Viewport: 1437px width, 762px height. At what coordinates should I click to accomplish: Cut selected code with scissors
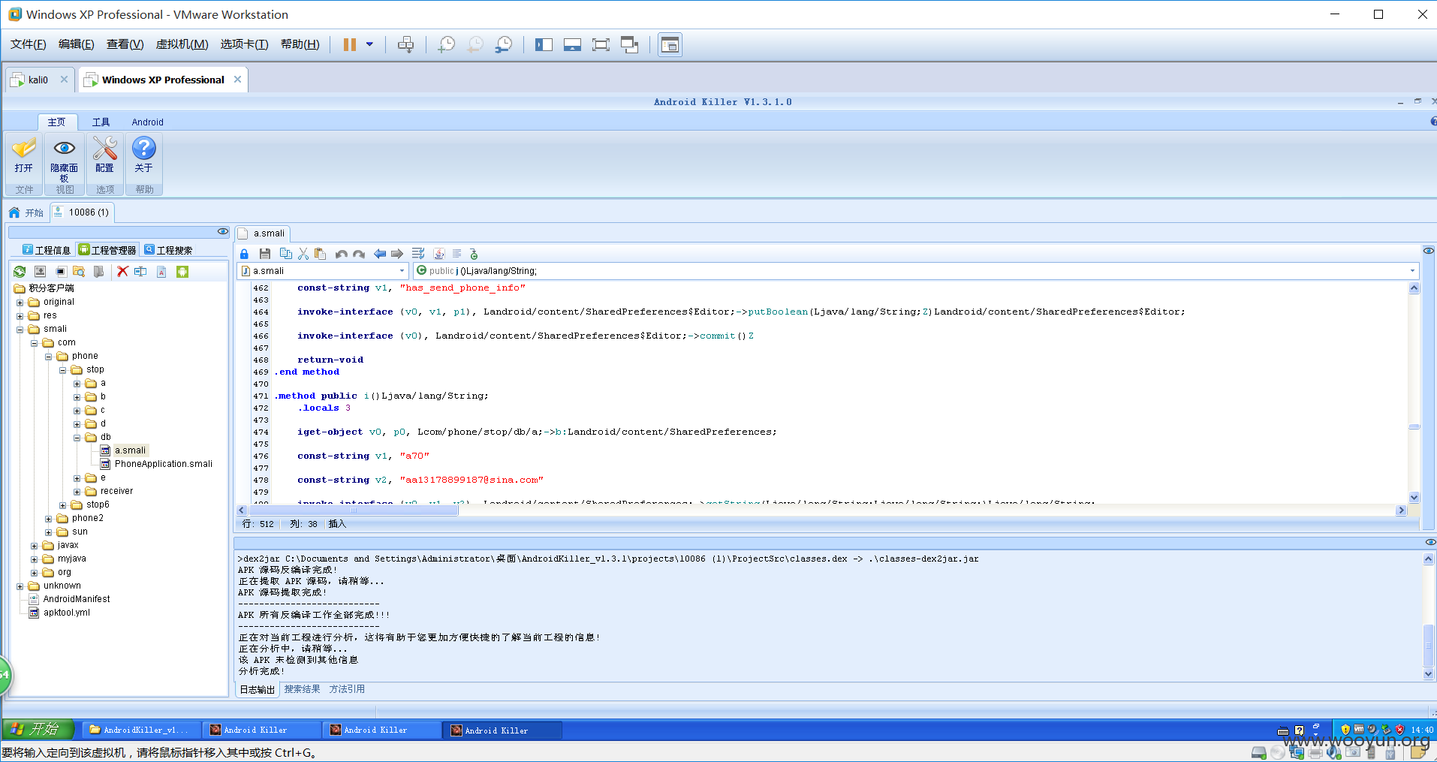click(303, 254)
